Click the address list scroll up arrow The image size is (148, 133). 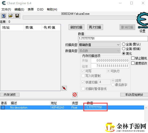(x=146, y=108)
